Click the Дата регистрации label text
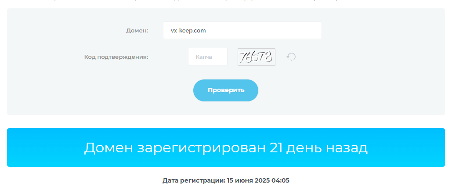 [x=194, y=180]
